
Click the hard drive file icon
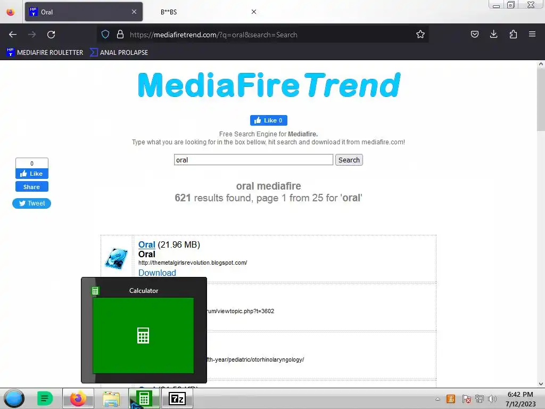coord(116,258)
